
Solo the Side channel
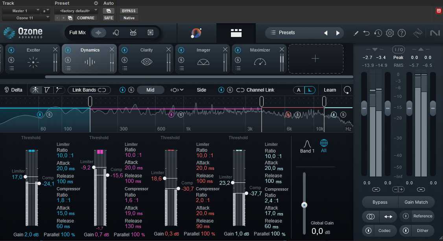pos(230,90)
